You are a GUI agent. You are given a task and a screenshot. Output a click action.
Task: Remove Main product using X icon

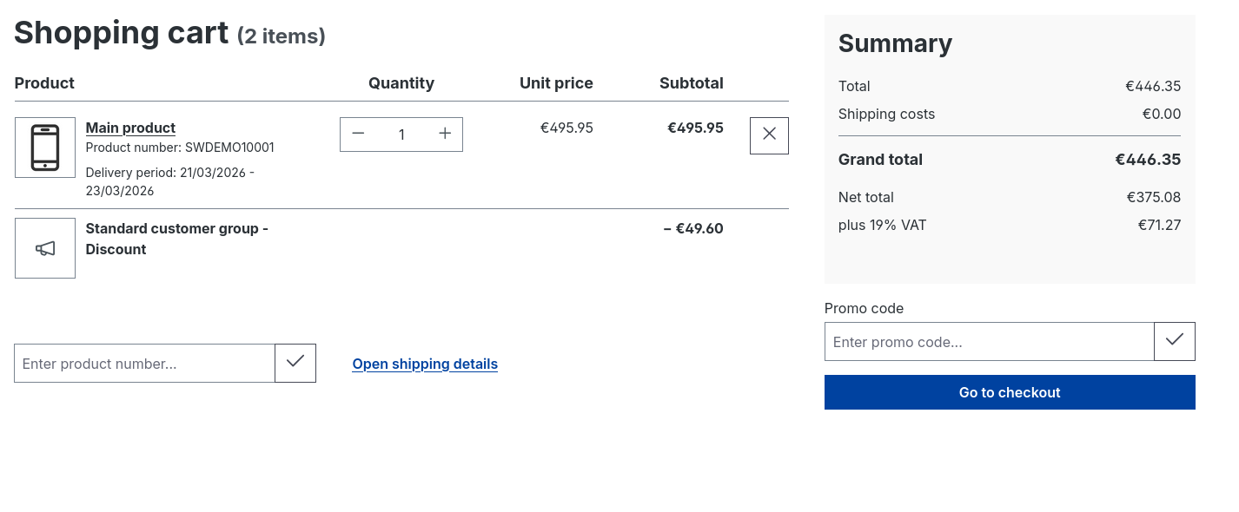[x=769, y=135]
